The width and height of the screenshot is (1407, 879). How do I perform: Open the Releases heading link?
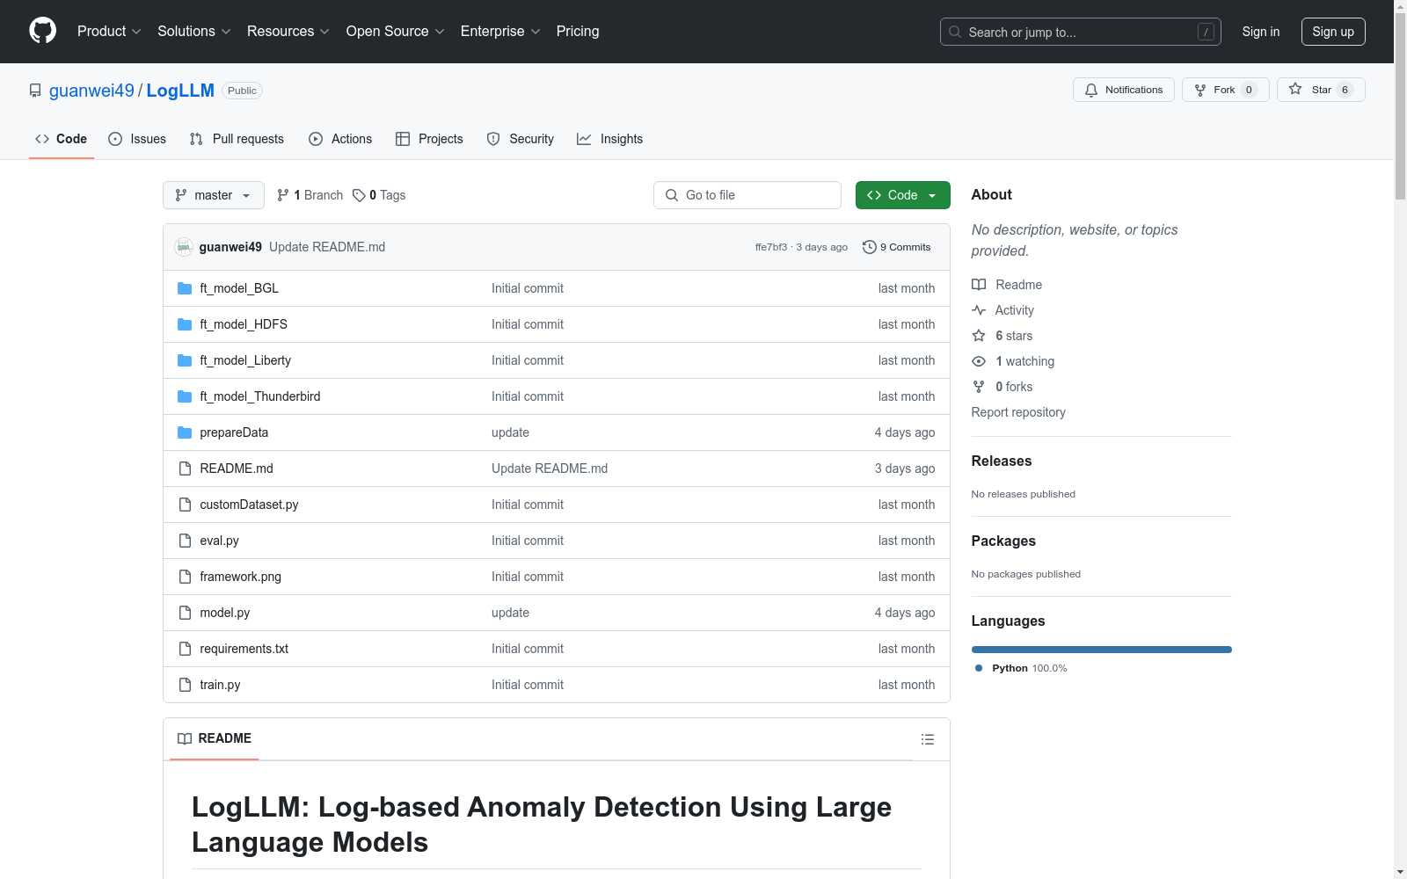point(1002,461)
